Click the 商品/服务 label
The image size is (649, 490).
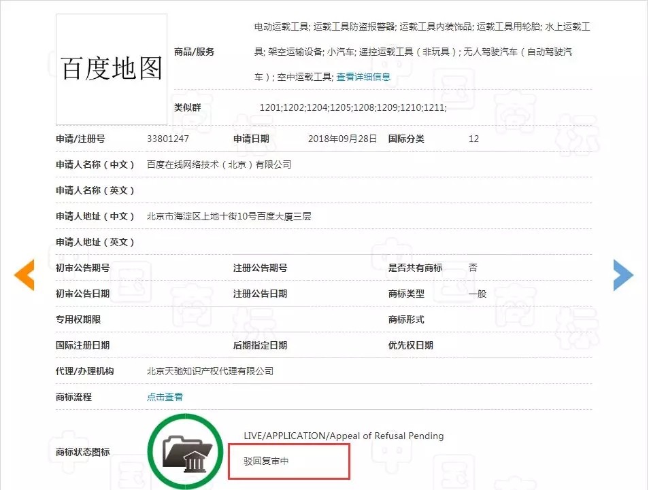[x=194, y=52]
